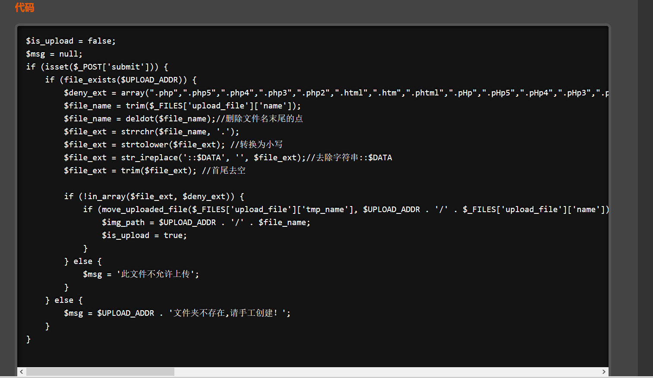The width and height of the screenshot is (653, 378).
Task: Click the !in_array($file_ext, $deny_ext) line
Action: (x=154, y=197)
